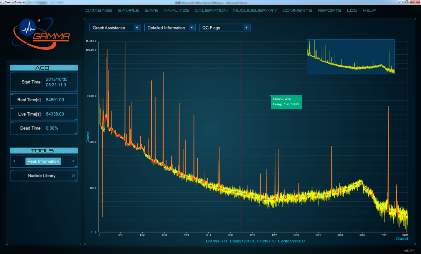Click the Channel axis label

click(x=402, y=239)
